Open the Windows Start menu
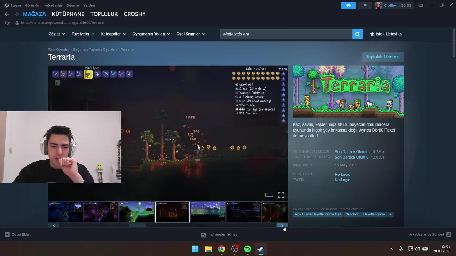The width and height of the screenshot is (456, 256). click(195, 249)
